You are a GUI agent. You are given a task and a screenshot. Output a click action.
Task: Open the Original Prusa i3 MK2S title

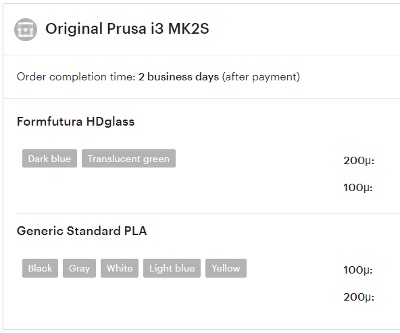(x=127, y=28)
